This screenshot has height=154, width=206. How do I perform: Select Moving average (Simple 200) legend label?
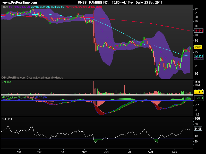tap(84, 7)
